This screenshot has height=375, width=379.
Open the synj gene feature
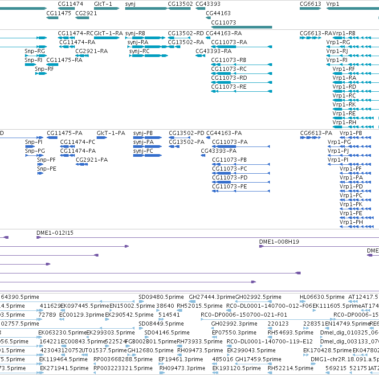click(x=146, y=8)
